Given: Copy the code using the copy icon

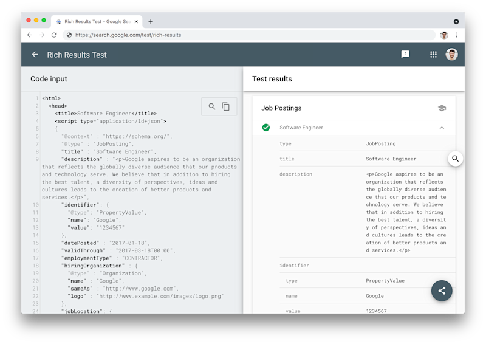Looking at the screenshot, I should [225, 106].
